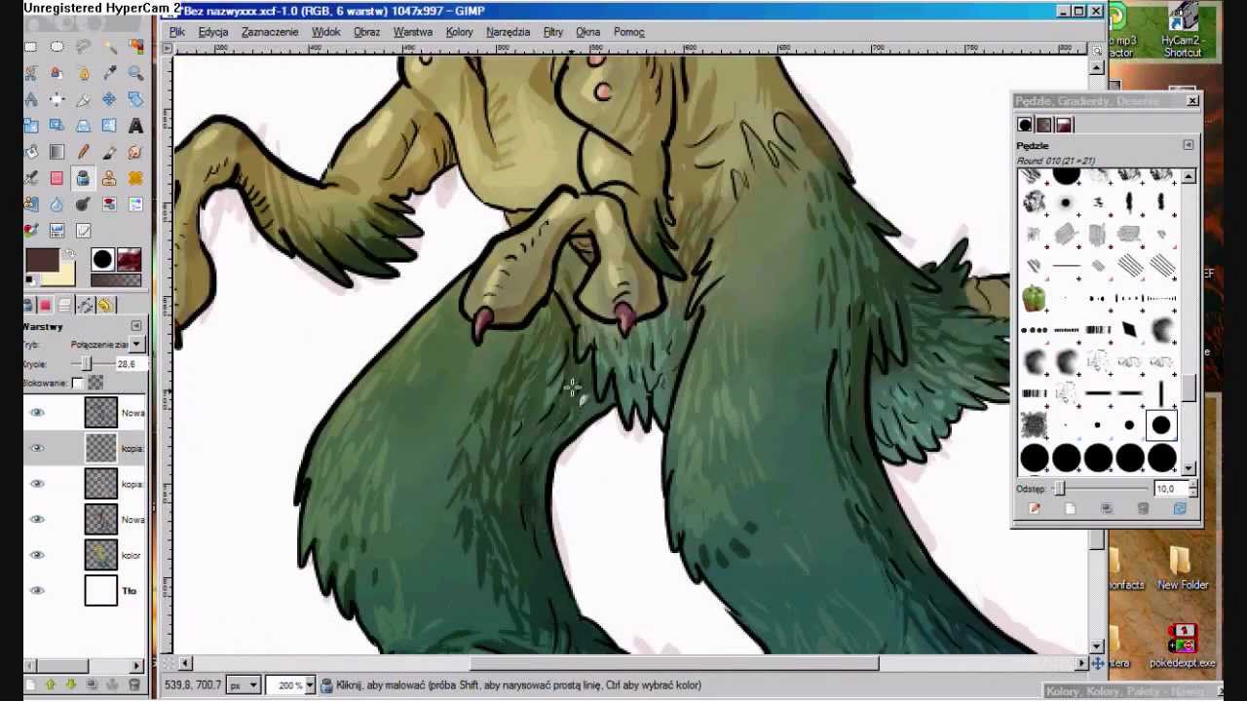The width and height of the screenshot is (1247, 701).
Task: Click the duplicate layer icon
Action: click(92, 684)
